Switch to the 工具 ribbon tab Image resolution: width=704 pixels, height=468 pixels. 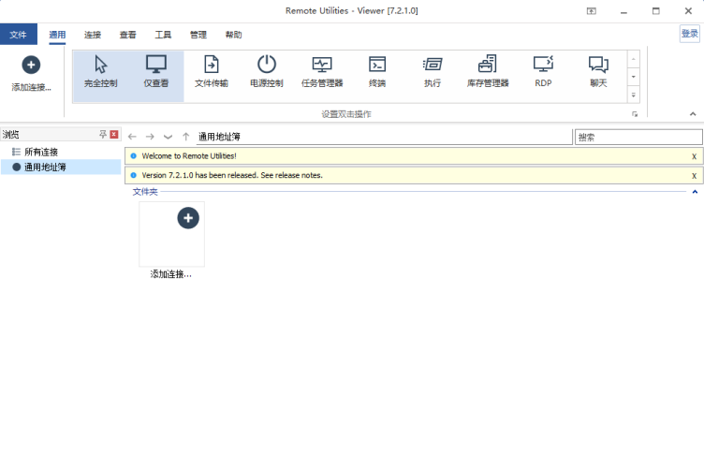coord(163,35)
